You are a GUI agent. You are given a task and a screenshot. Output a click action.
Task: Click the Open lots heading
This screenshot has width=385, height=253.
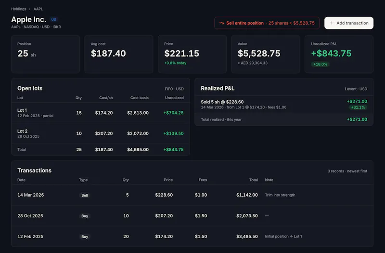click(30, 88)
